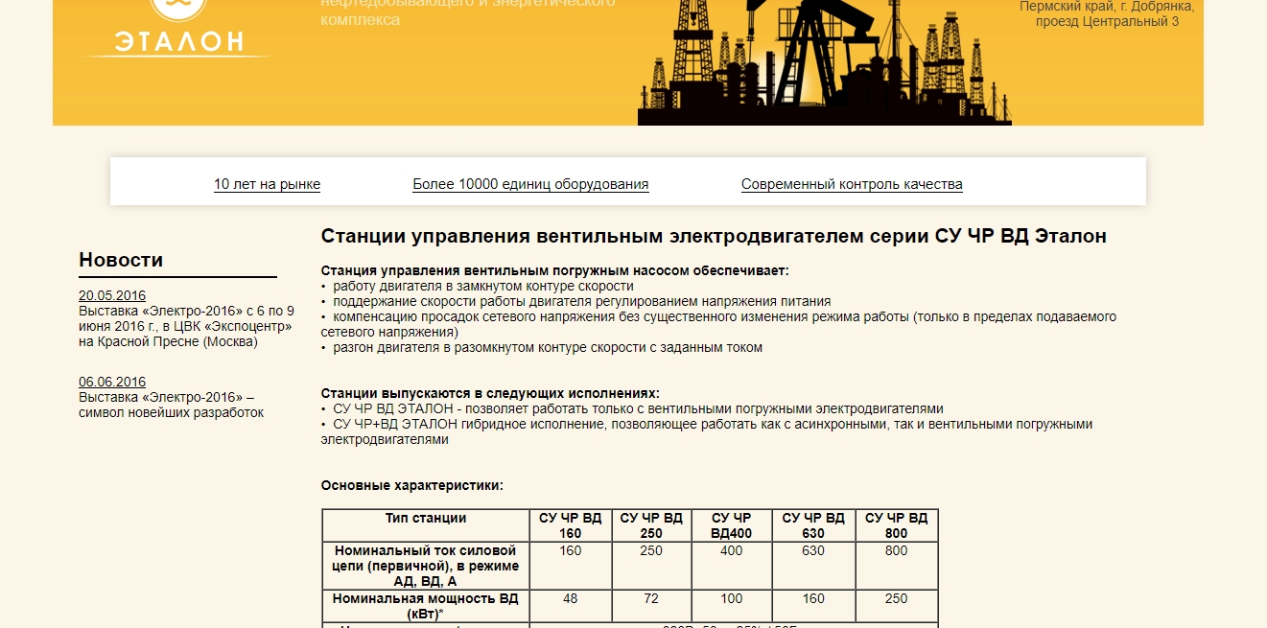Click the "СУ ЧР ВД 250" column header

pyautogui.click(x=651, y=525)
